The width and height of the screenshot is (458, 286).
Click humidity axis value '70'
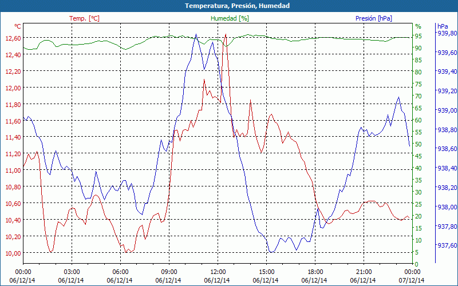(x=418, y=96)
